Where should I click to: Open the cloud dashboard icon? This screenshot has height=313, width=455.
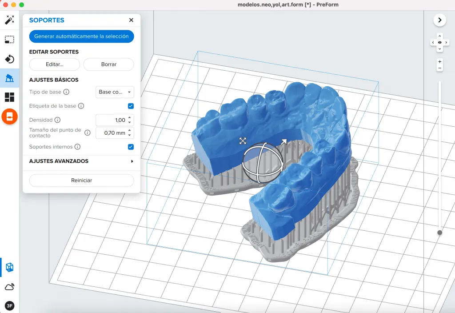(x=10, y=287)
